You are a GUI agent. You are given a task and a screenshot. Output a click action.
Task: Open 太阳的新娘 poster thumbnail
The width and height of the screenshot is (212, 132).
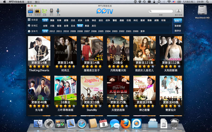pos(171,51)
